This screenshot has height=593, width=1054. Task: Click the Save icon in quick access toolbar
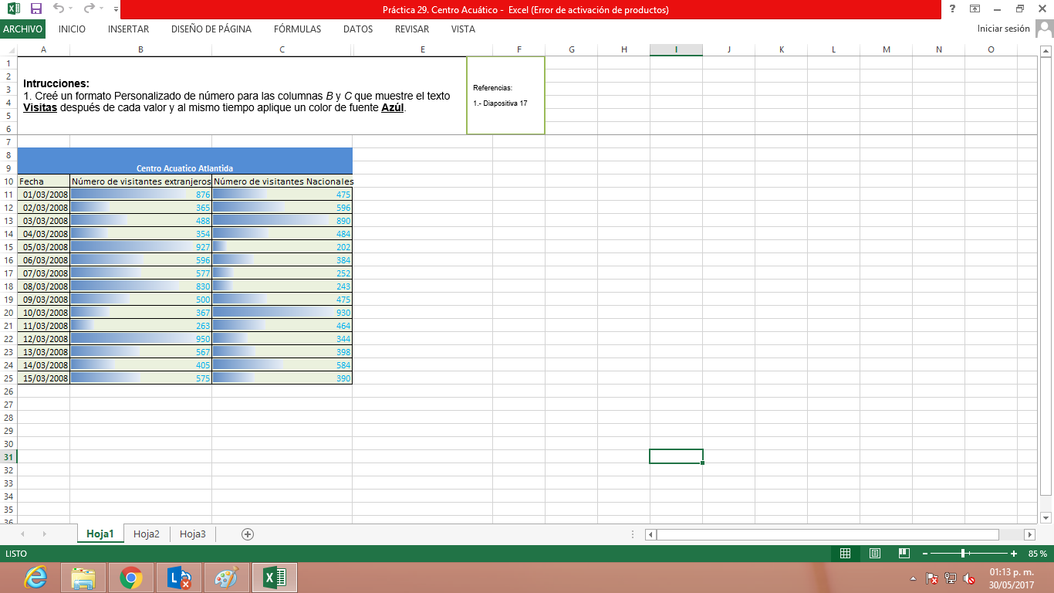pyautogui.click(x=35, y=9)
